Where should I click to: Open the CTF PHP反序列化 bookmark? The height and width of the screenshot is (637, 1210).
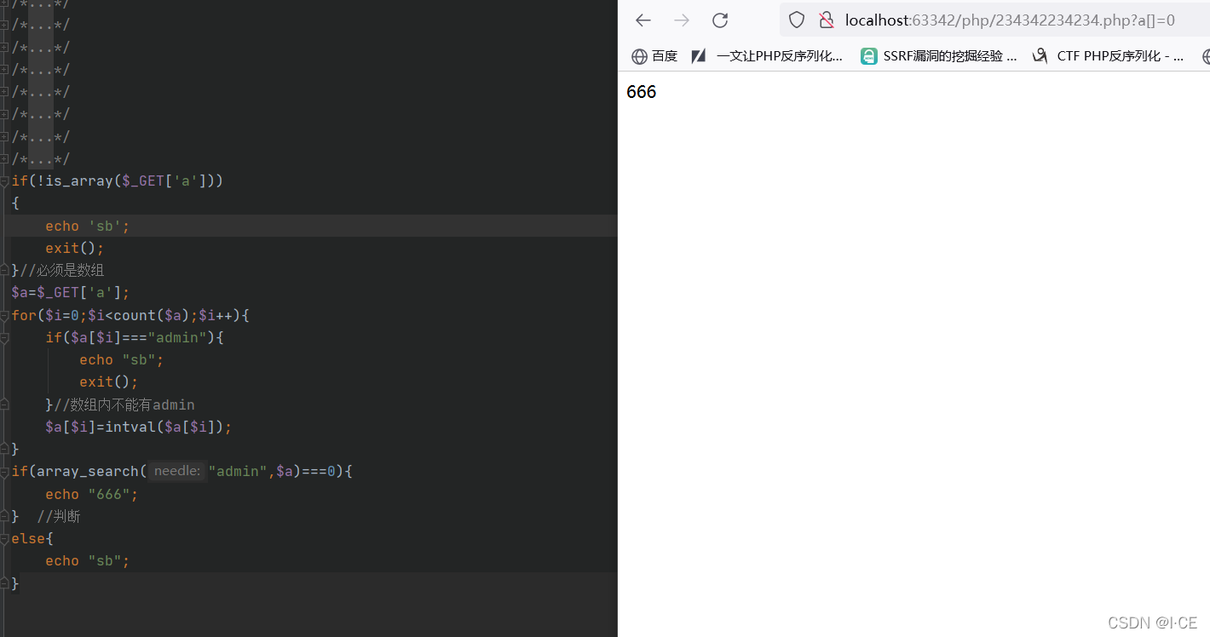pos(1109,56)
